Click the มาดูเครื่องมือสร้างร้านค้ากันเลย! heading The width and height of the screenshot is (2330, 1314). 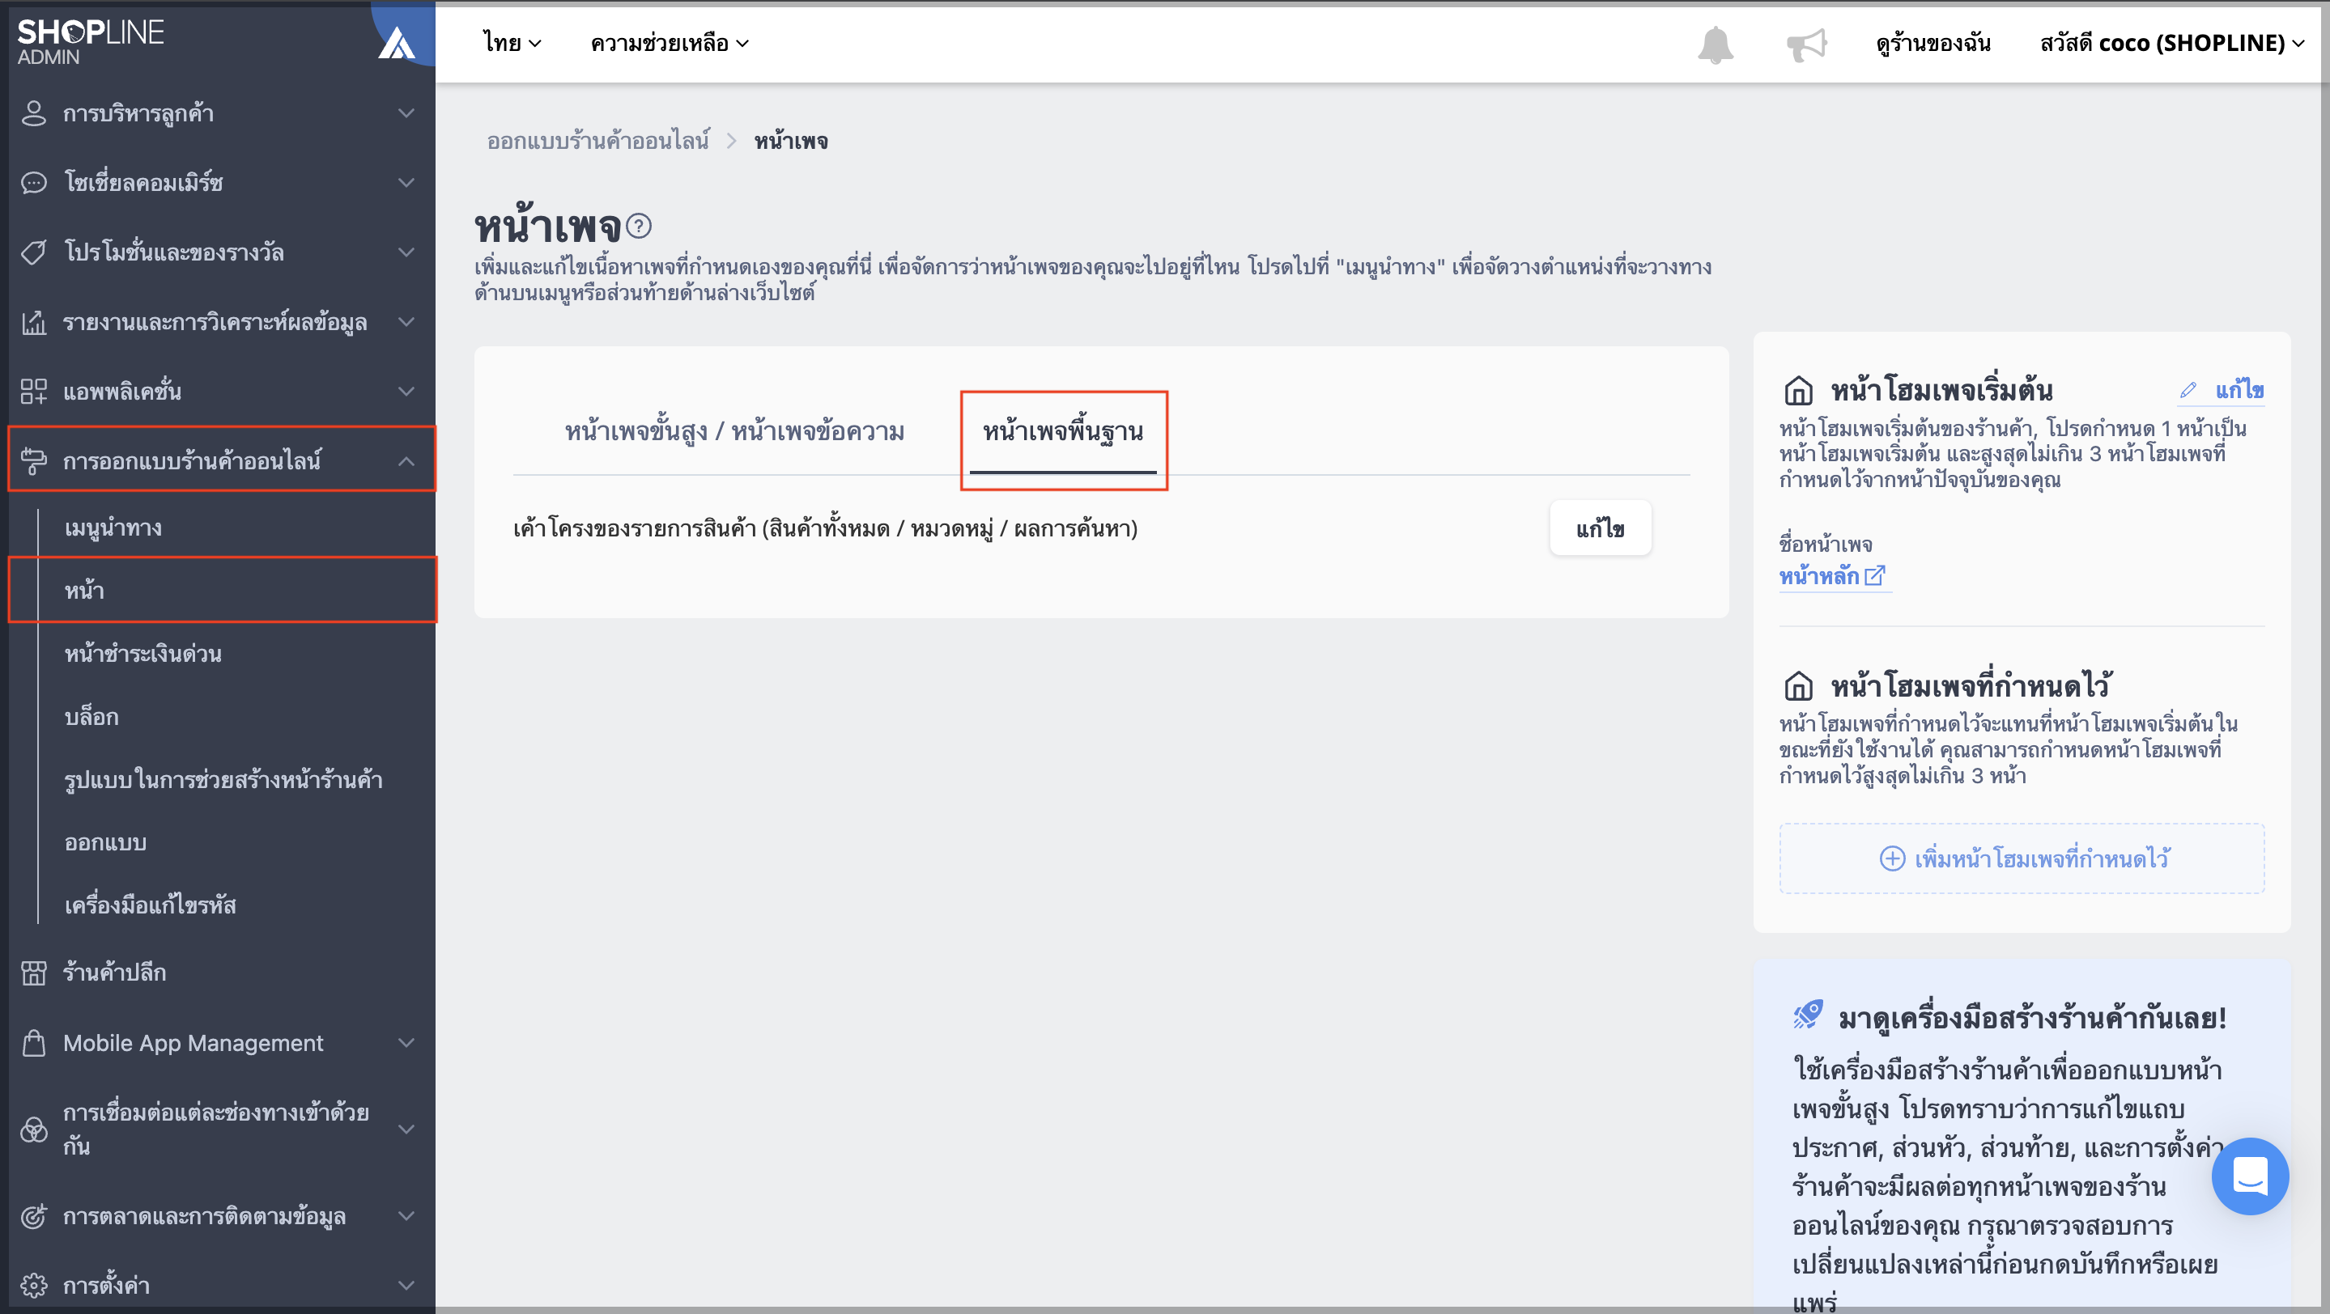pyautogui.click(x=2031, y=1018)
